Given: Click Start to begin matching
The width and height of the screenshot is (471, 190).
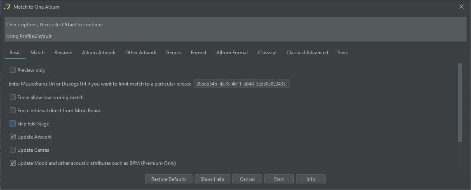Looking at the screenshot, I should point(279,179).
